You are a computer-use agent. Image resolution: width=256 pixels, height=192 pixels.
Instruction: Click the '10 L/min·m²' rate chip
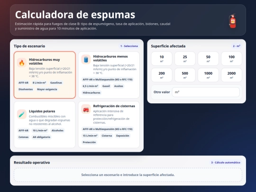click(40, 130)
